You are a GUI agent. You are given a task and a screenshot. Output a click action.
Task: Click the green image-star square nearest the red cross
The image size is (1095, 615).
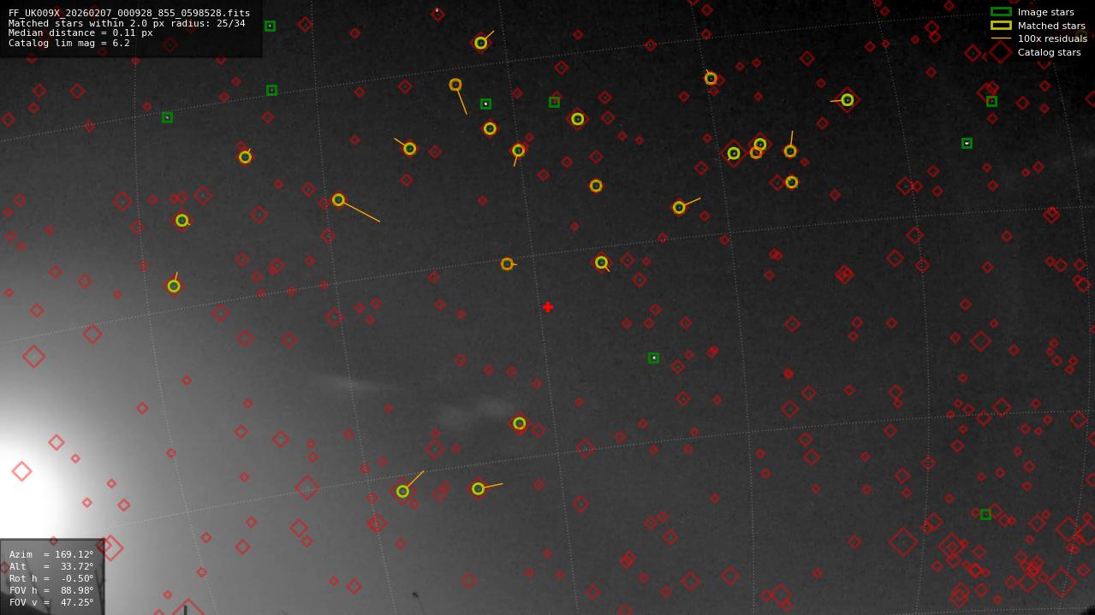653,358
